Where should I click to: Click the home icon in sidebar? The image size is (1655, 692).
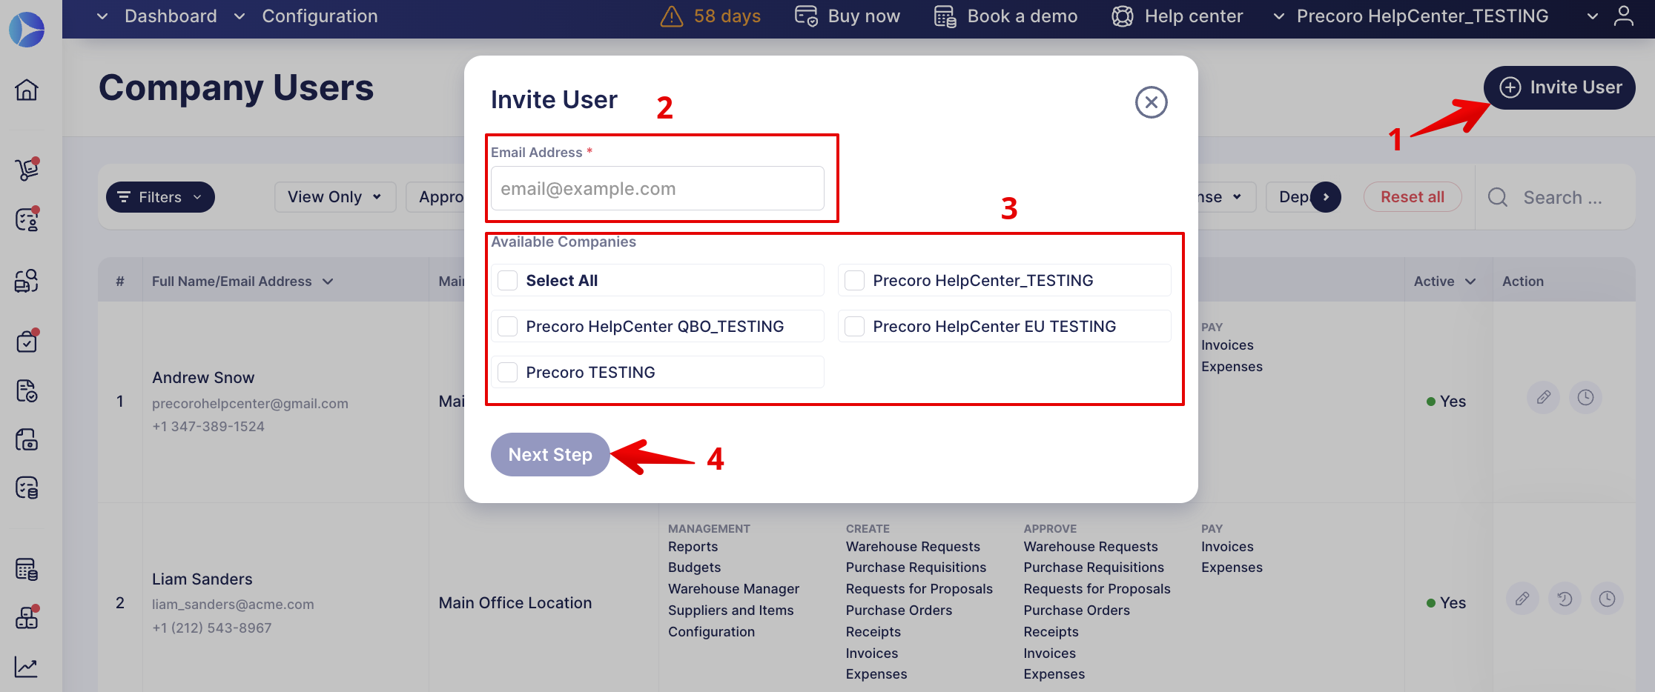[x=27, y=90]
